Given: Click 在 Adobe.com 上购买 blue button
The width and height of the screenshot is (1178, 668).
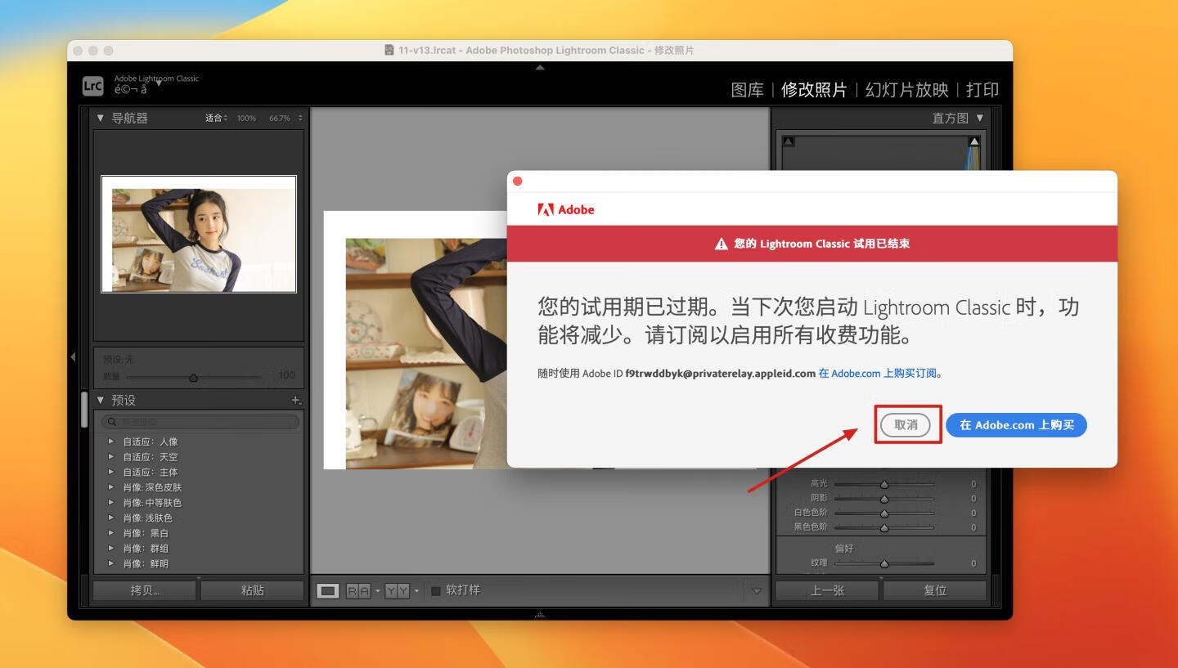Looking at the screenshot, I should coord(1016,425).
